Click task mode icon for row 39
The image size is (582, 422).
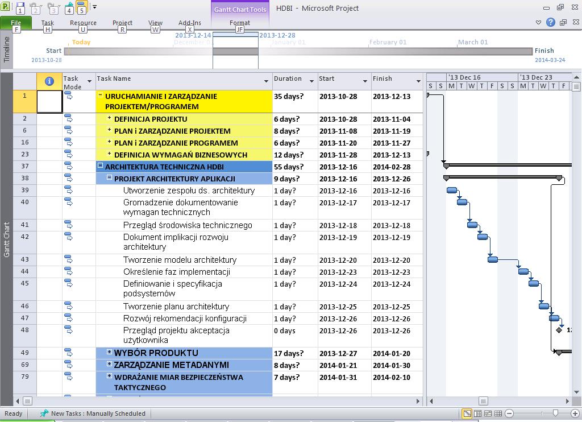coord(69,190)
